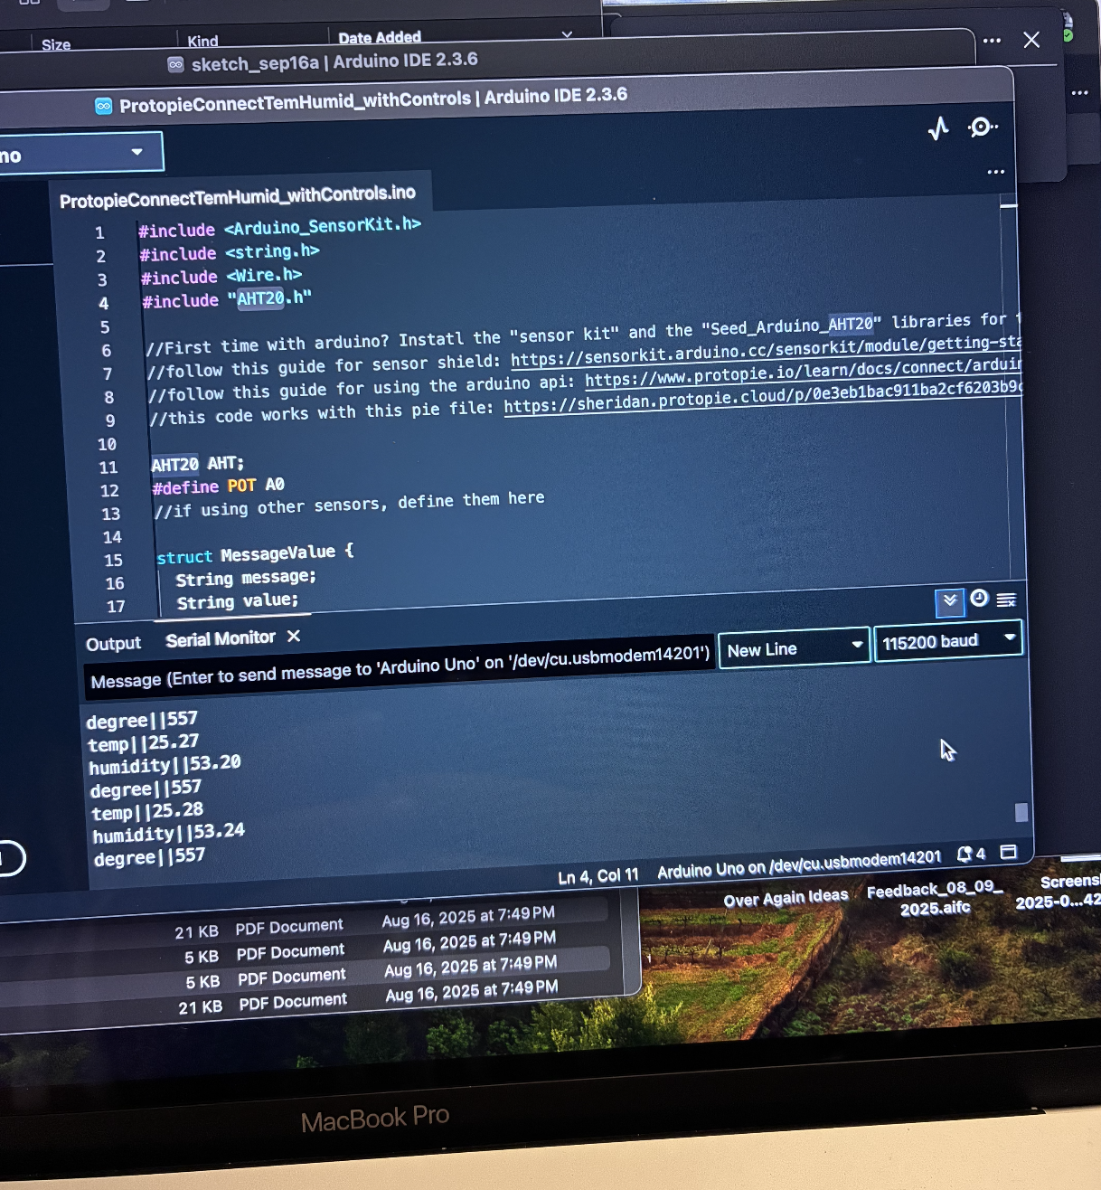Image resolution: width=1101 pixels, height=1190 pixels.
Task: Switch to the Output tab
Action: click(x=112, y=643)
